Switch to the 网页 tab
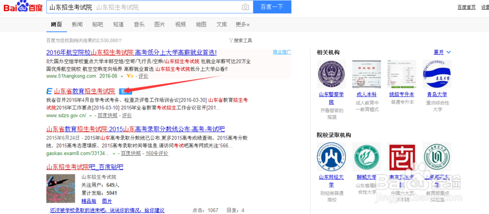Screen dimensions: 489x214 (56, 24)
